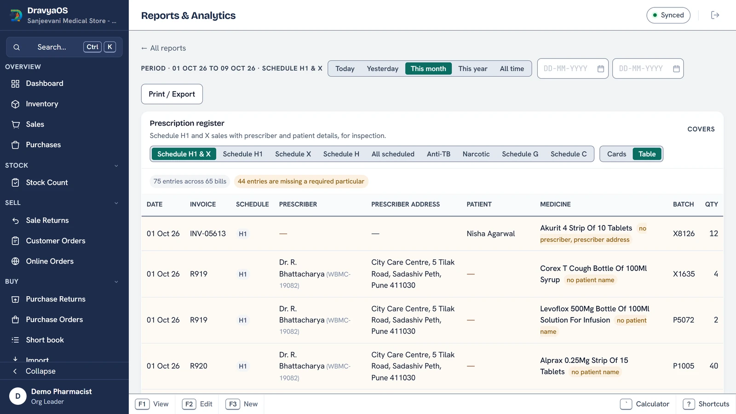Click invoice INV-05613 cell
This screenshot has width=736, height=414.
coord(208,234)
